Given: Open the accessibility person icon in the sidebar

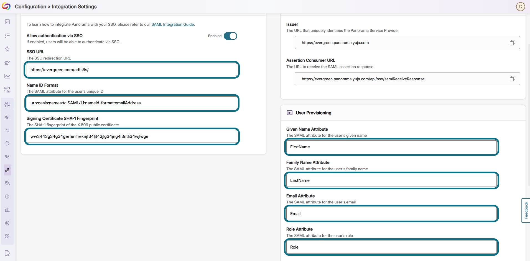Looking at the screenshot, I should pyautogui.click(x=7, y=49).
